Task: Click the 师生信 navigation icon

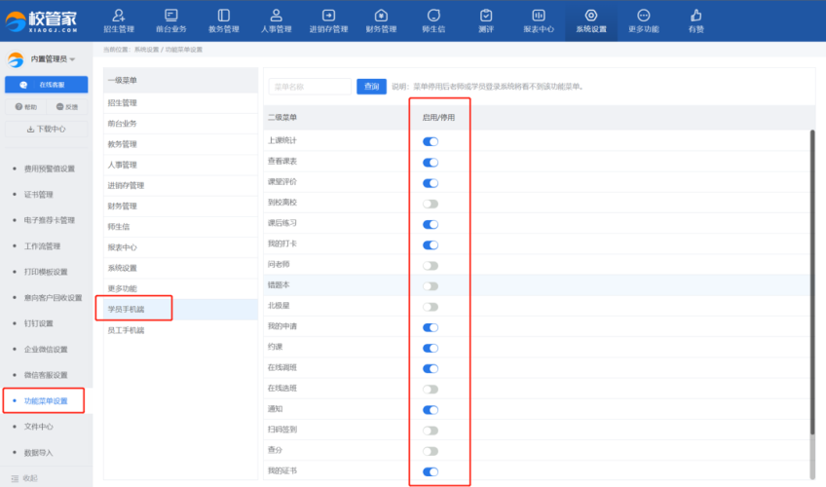Action: pos(433,16)
